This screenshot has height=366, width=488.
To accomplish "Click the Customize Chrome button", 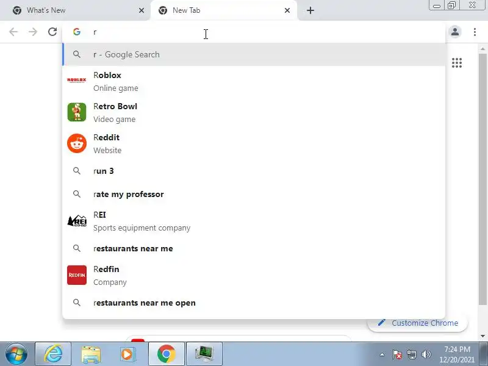I will (418, 323).
